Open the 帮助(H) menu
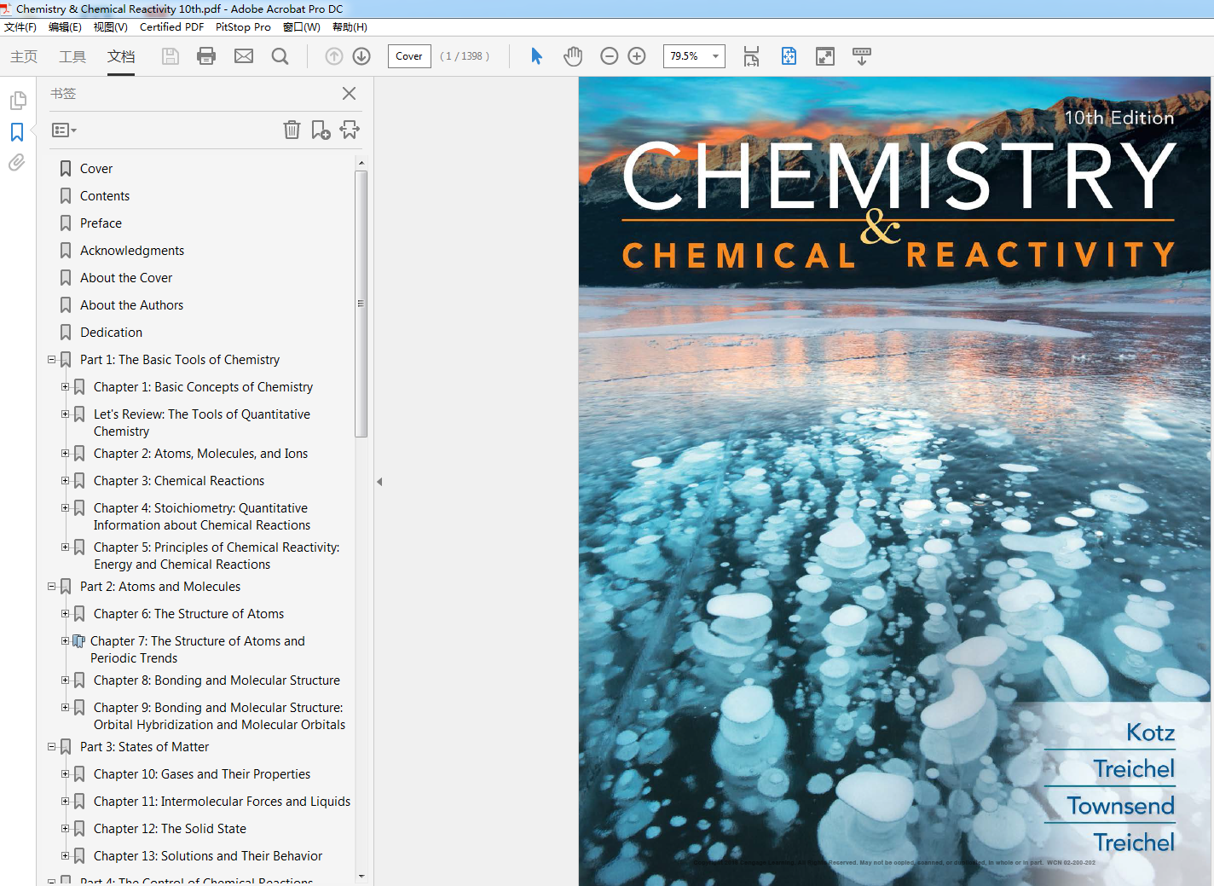Screen dimensions: 1214x886 click(x=350, y=27)
